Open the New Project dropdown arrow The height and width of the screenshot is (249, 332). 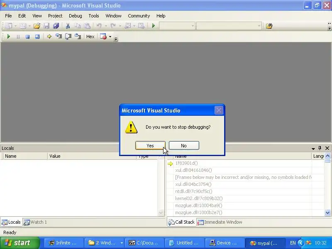(x=15, y=26)
